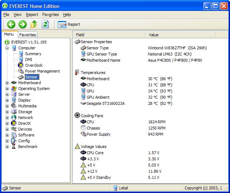Expand the Display tree node
Screen dimensions: 230x193
7,100
